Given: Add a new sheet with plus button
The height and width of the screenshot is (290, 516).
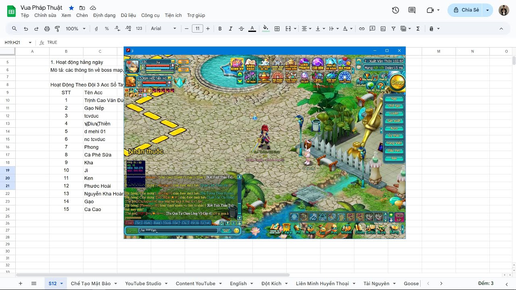Looking at the screenshot, I should click(x=21, y=284).
